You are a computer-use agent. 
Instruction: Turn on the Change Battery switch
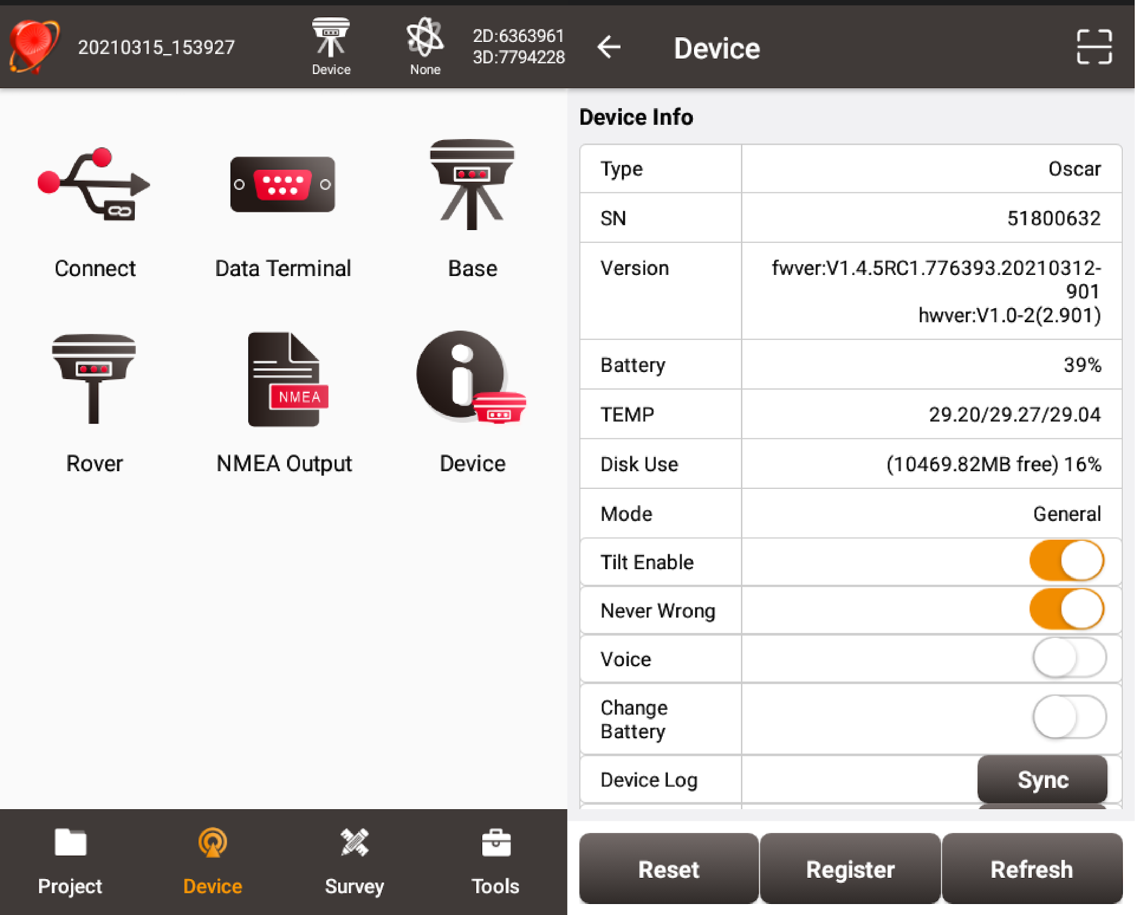[1069, 717]
